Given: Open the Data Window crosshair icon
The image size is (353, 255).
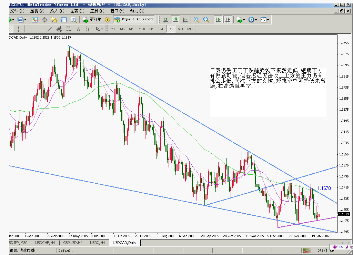Looking at the screenshot, I should point(44,20).
